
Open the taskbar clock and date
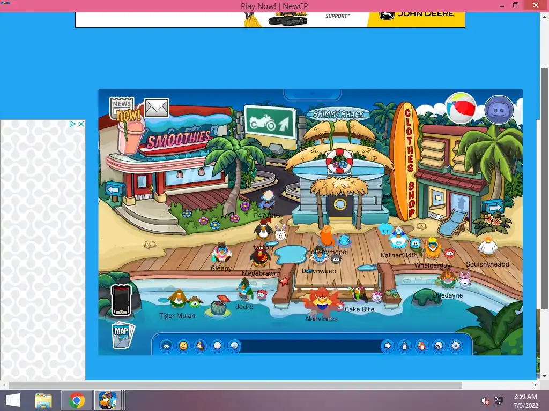[525, 401]
